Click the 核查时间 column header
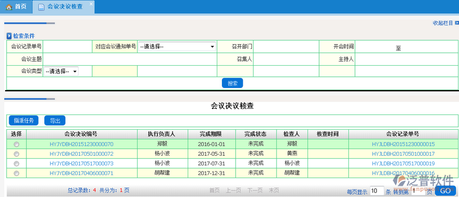 pos(328,134)
